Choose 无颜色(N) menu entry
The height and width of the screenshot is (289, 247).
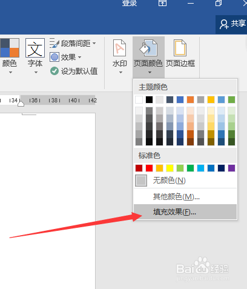point(185,181)
